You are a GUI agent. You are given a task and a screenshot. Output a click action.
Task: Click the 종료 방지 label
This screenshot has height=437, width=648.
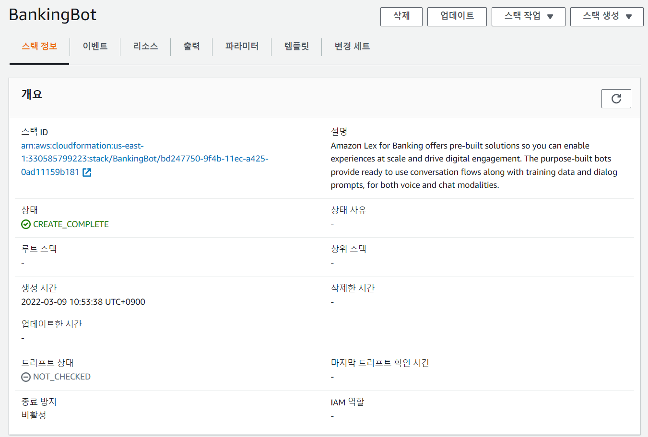tap(39, 402)
